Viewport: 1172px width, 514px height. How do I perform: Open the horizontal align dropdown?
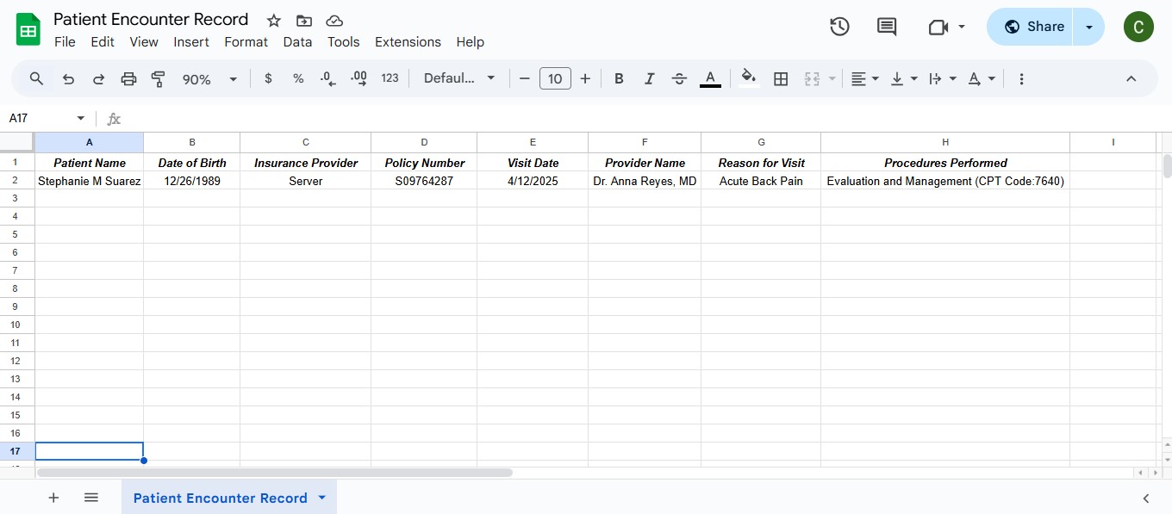(x=865, y=78)
